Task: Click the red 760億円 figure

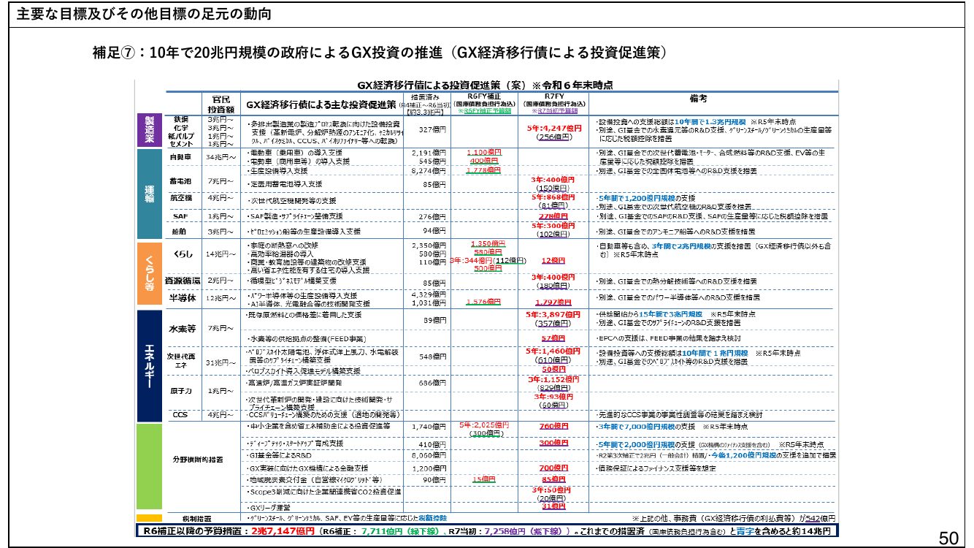Action: point(553,426)
